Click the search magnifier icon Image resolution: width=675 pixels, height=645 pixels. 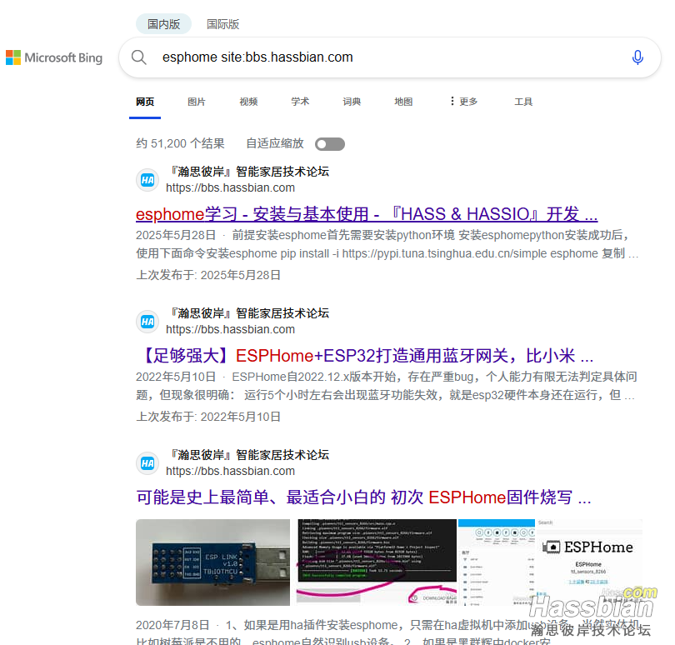[138, 57]
